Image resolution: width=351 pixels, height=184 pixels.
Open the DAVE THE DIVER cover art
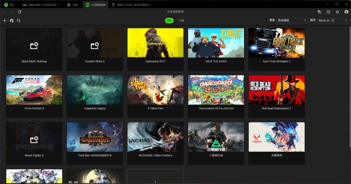pos(216,43)
